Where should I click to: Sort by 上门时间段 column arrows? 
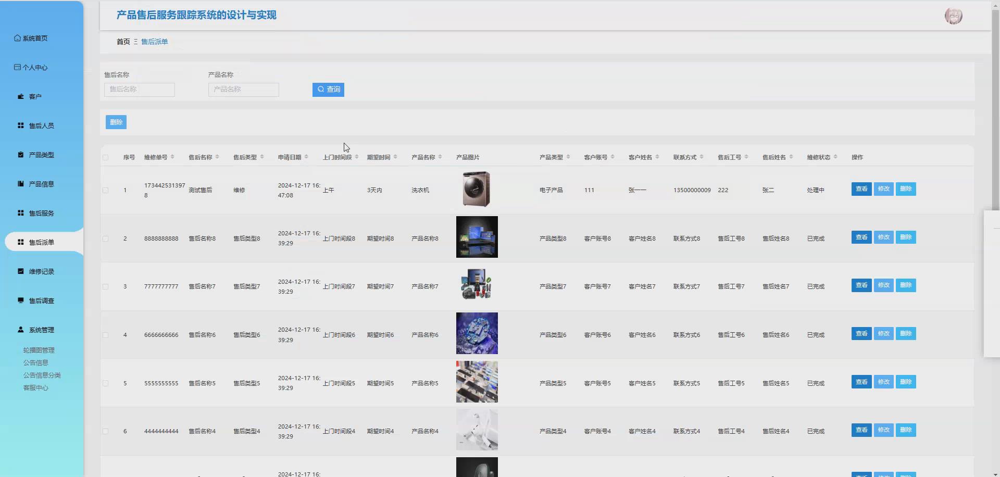pyautogui.click(x=357, y=157)
